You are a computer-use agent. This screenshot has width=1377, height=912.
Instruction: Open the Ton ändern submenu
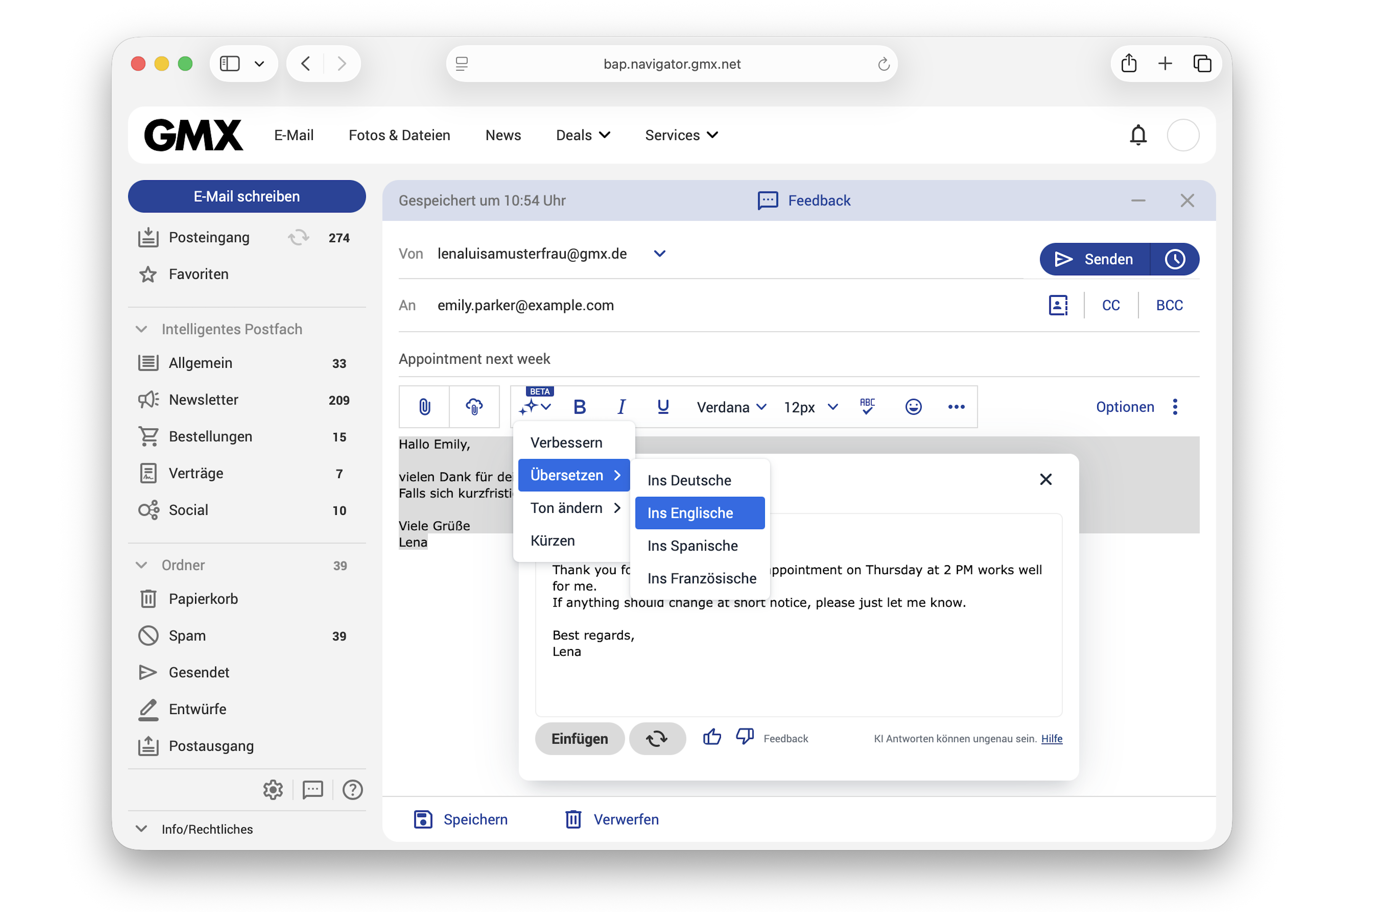click(x=574, y=508)
